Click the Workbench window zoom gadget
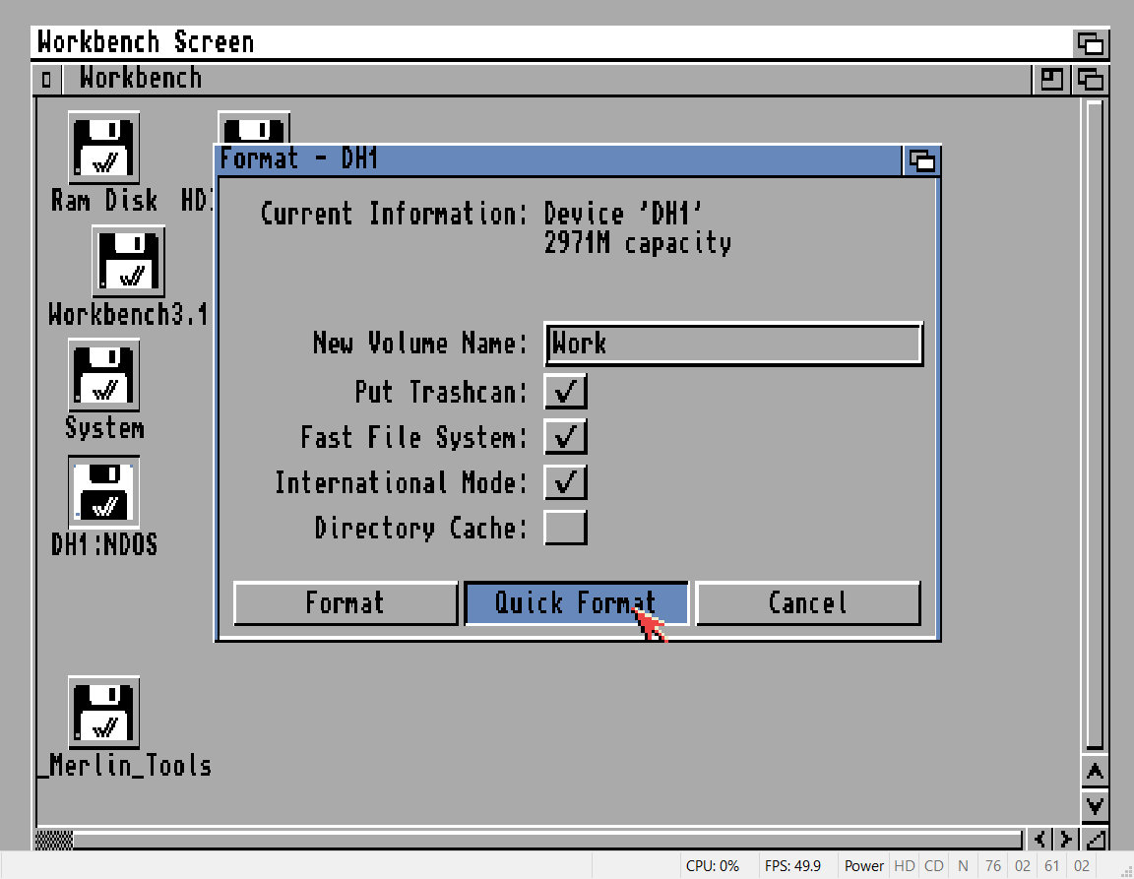Screen dimensions: 1134x879 click(1051, 79)
